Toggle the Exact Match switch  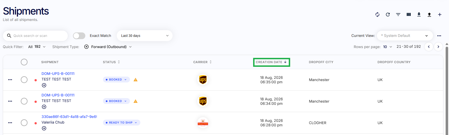[x=79, y=36]
